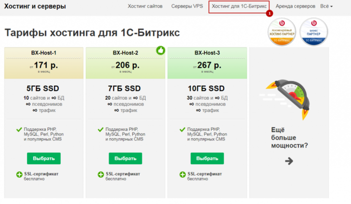Click the 206 р. price
This screenshot has height=204, width=351.
(127, 65)
